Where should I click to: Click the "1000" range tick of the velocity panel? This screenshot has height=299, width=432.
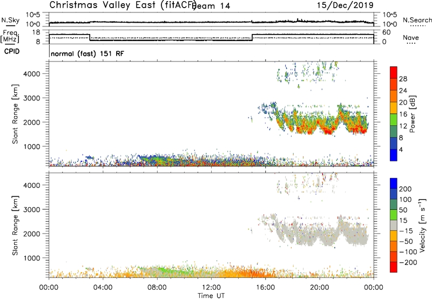click(32, 258)
